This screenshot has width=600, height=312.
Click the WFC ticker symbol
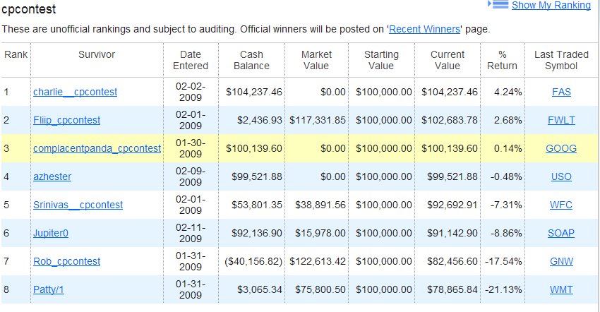point(561,205)
